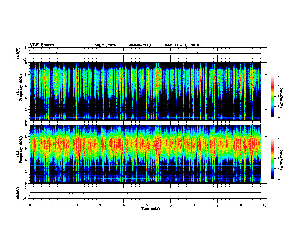Click time axis tick label "6"
The width and height of the screenshot is (298, 230).
click(x=171, y=205)
